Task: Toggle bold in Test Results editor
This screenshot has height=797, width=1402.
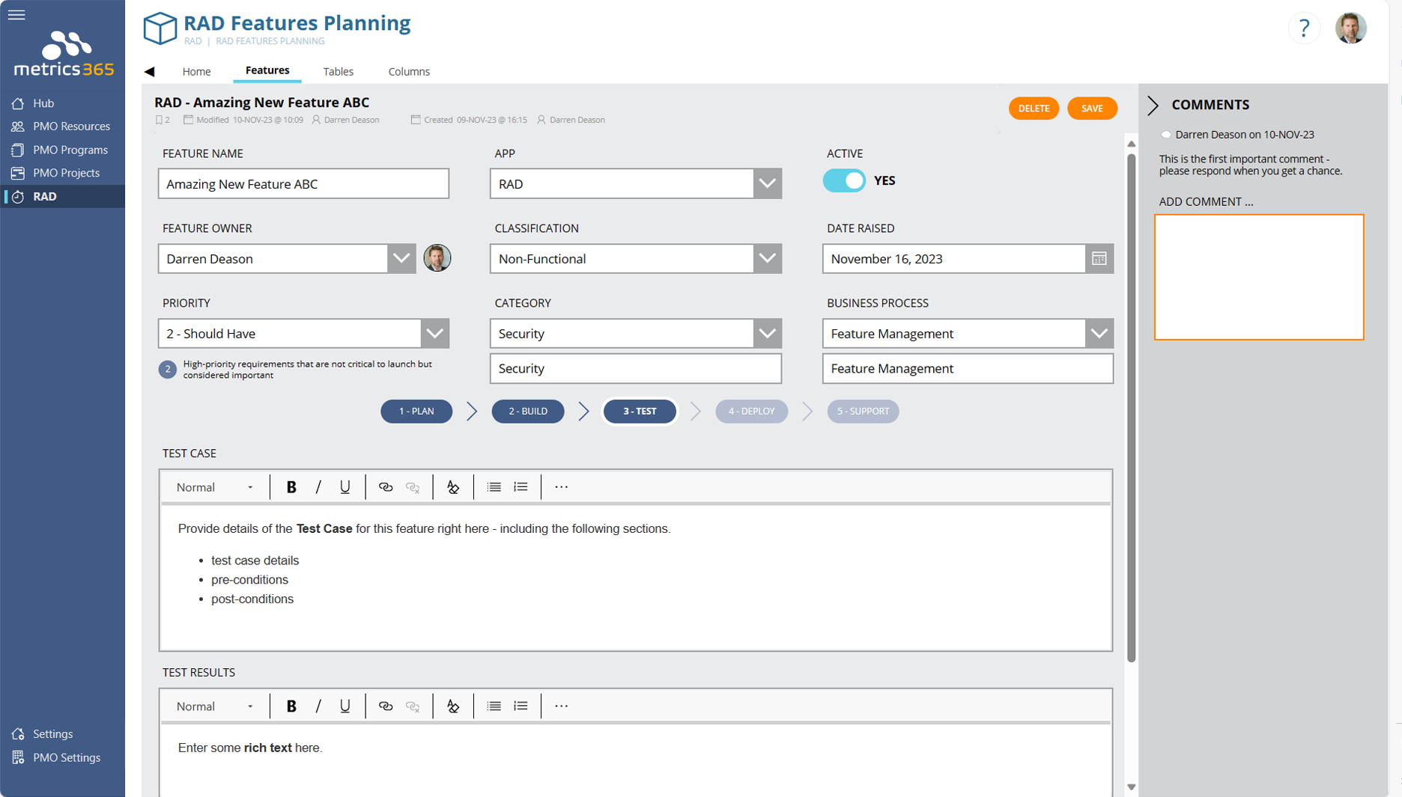Action: pos(291,706)
